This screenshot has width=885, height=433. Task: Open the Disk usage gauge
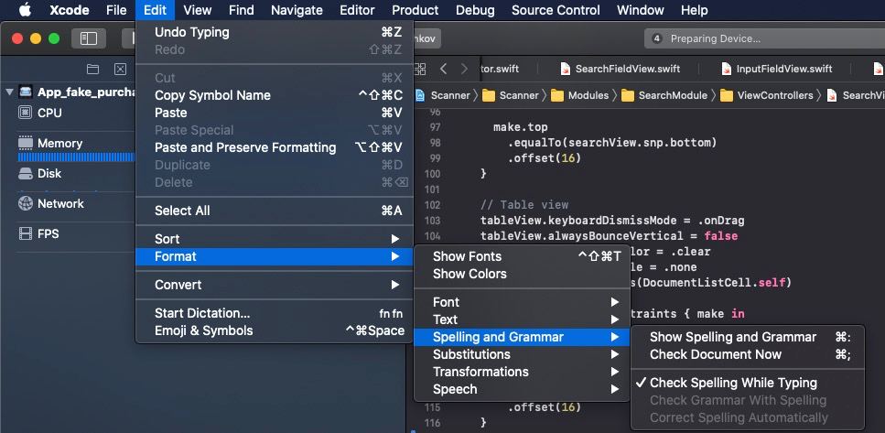point(26,173)
